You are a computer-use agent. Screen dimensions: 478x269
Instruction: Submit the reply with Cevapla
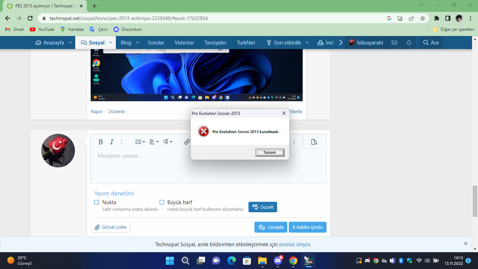click(x=271, y=227)
